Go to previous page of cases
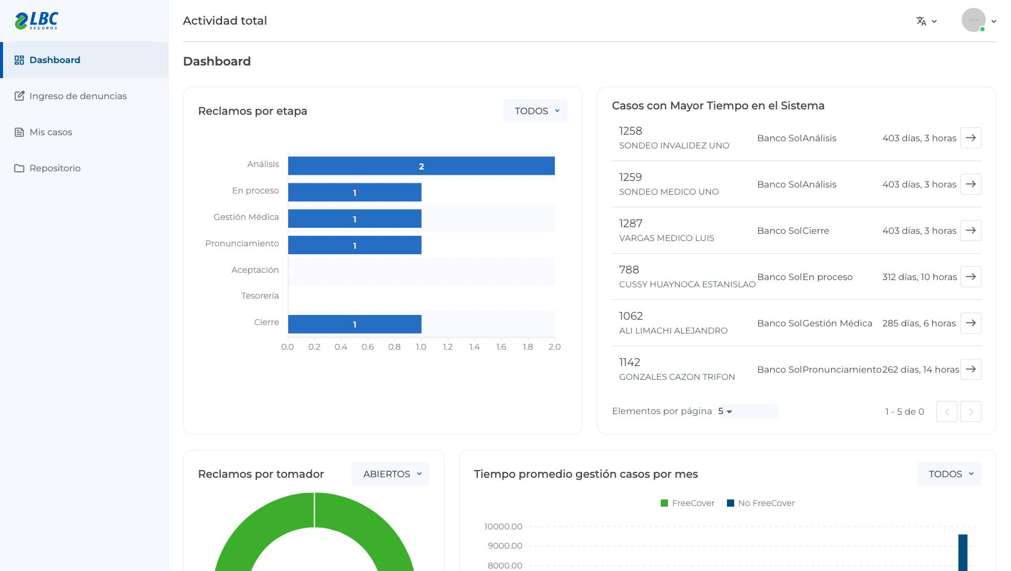The height and width of the screenshot is (571, 1011). [x=947, y=412]
